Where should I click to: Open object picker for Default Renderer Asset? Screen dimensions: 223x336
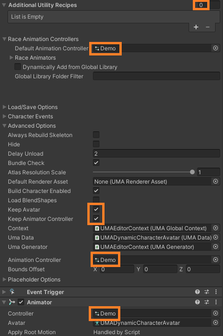click(x=216, y=181)
